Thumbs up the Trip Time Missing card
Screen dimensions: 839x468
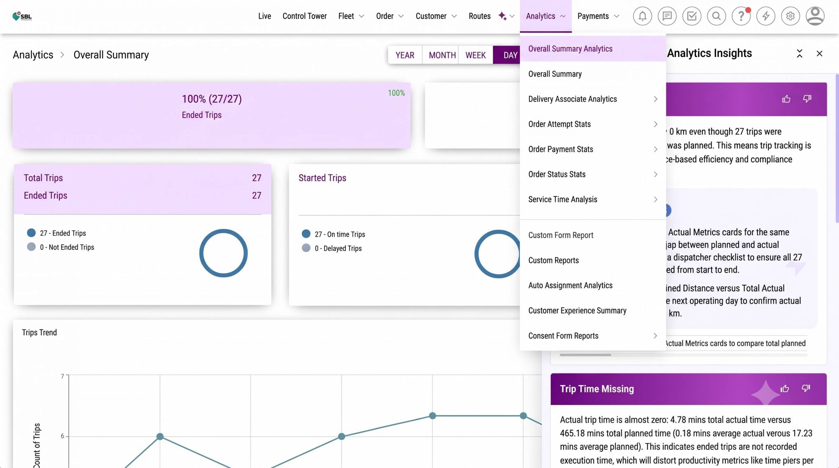click(x=785, y=388)
